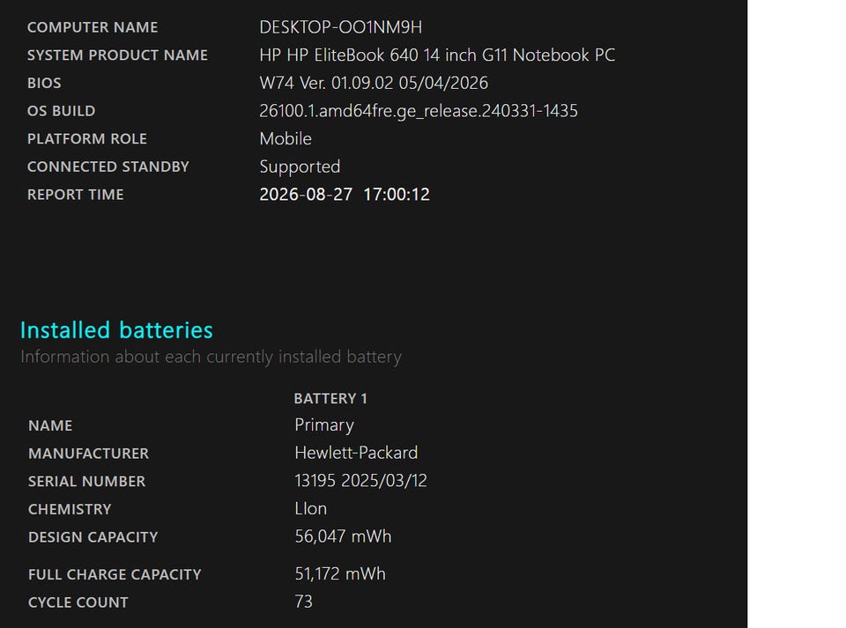Select the FULL CHARGE CAPACITY label
The width and height of the screenshot is (846, 628).
tap(115, 574)
